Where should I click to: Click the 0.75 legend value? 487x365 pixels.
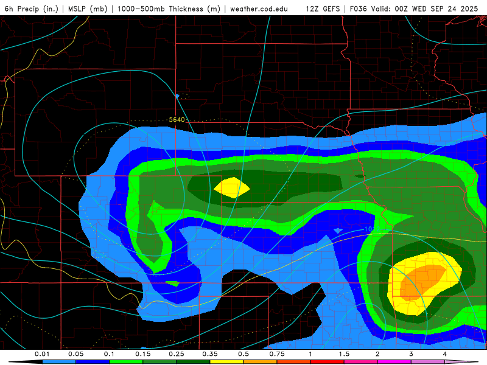click(277, 354)
